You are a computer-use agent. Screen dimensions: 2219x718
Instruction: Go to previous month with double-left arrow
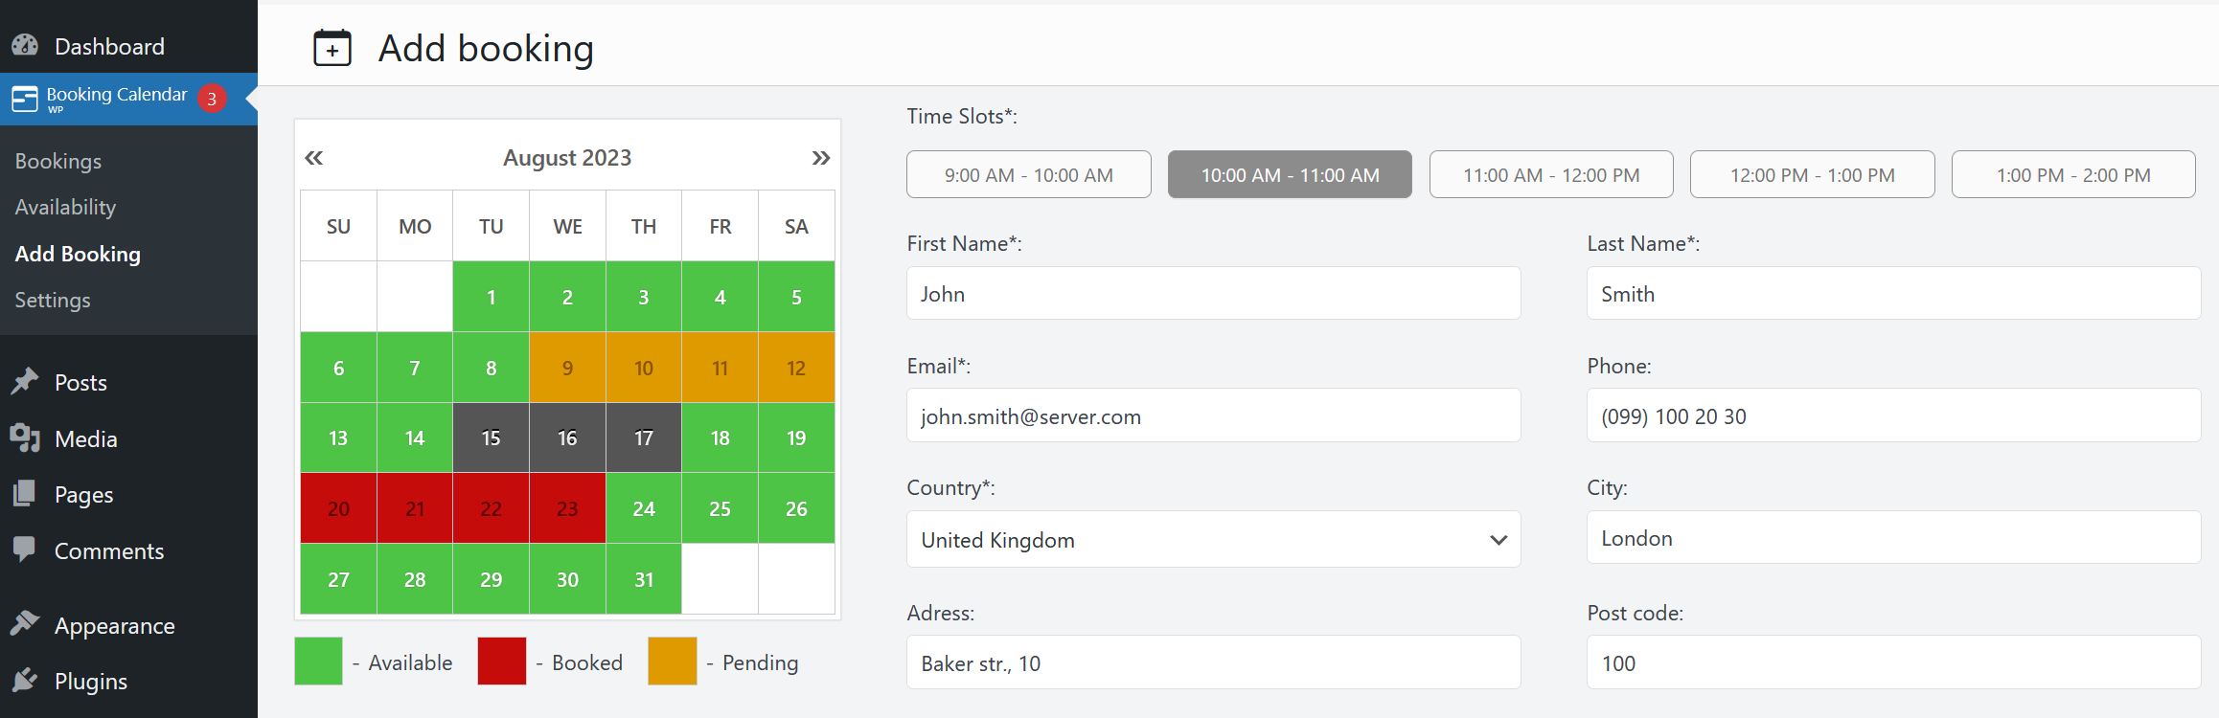314,158
